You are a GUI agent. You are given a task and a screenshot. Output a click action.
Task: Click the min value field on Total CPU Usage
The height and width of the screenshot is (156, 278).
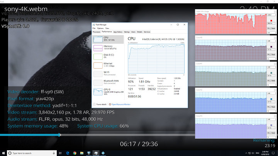click(271, 32)
